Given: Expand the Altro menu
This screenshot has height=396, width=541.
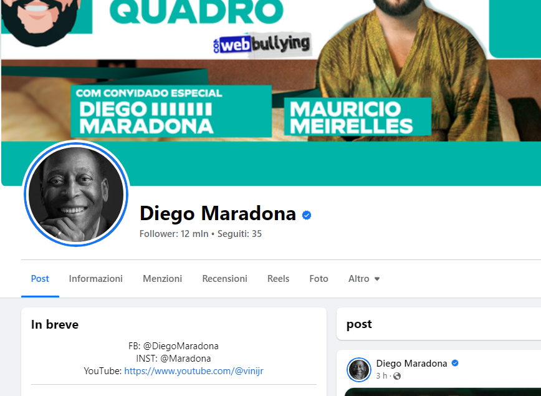Looking at the screenshot, I should [364, 279].
